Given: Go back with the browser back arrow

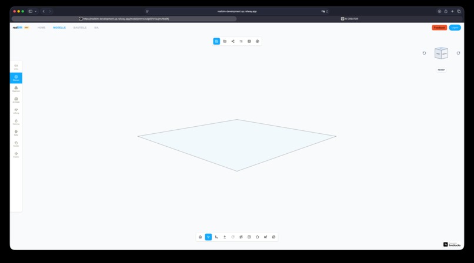Looking at the screenshot, I should 44,12.
